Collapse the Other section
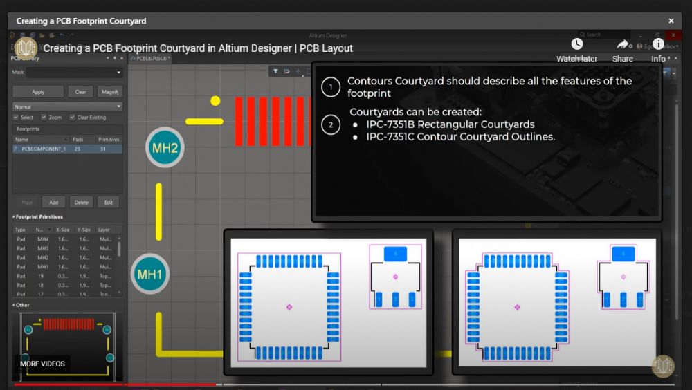The image size is (692, 390). tap(13, 306)
